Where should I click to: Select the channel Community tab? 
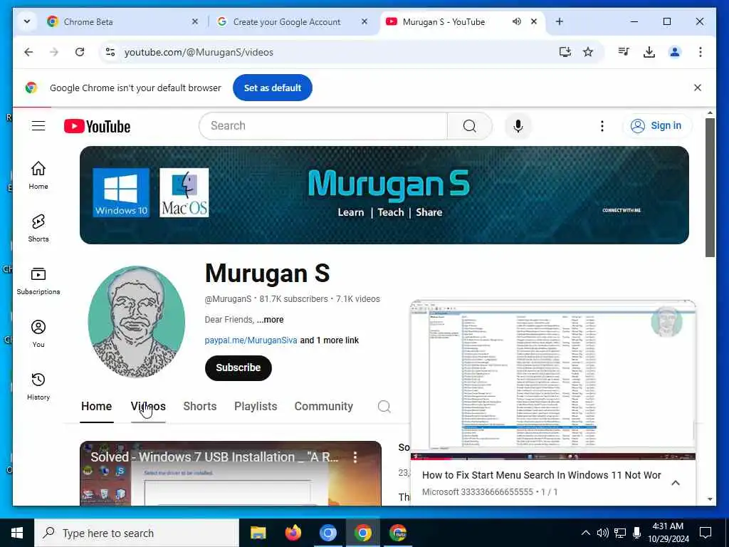pyautogui.click(x=324, y=407)
